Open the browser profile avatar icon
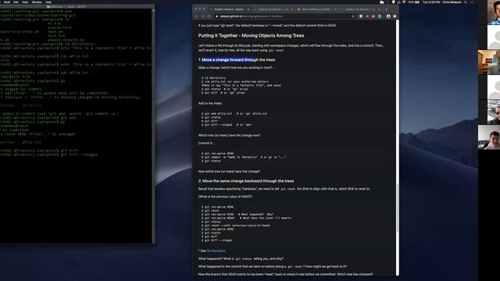 (388, 16)
